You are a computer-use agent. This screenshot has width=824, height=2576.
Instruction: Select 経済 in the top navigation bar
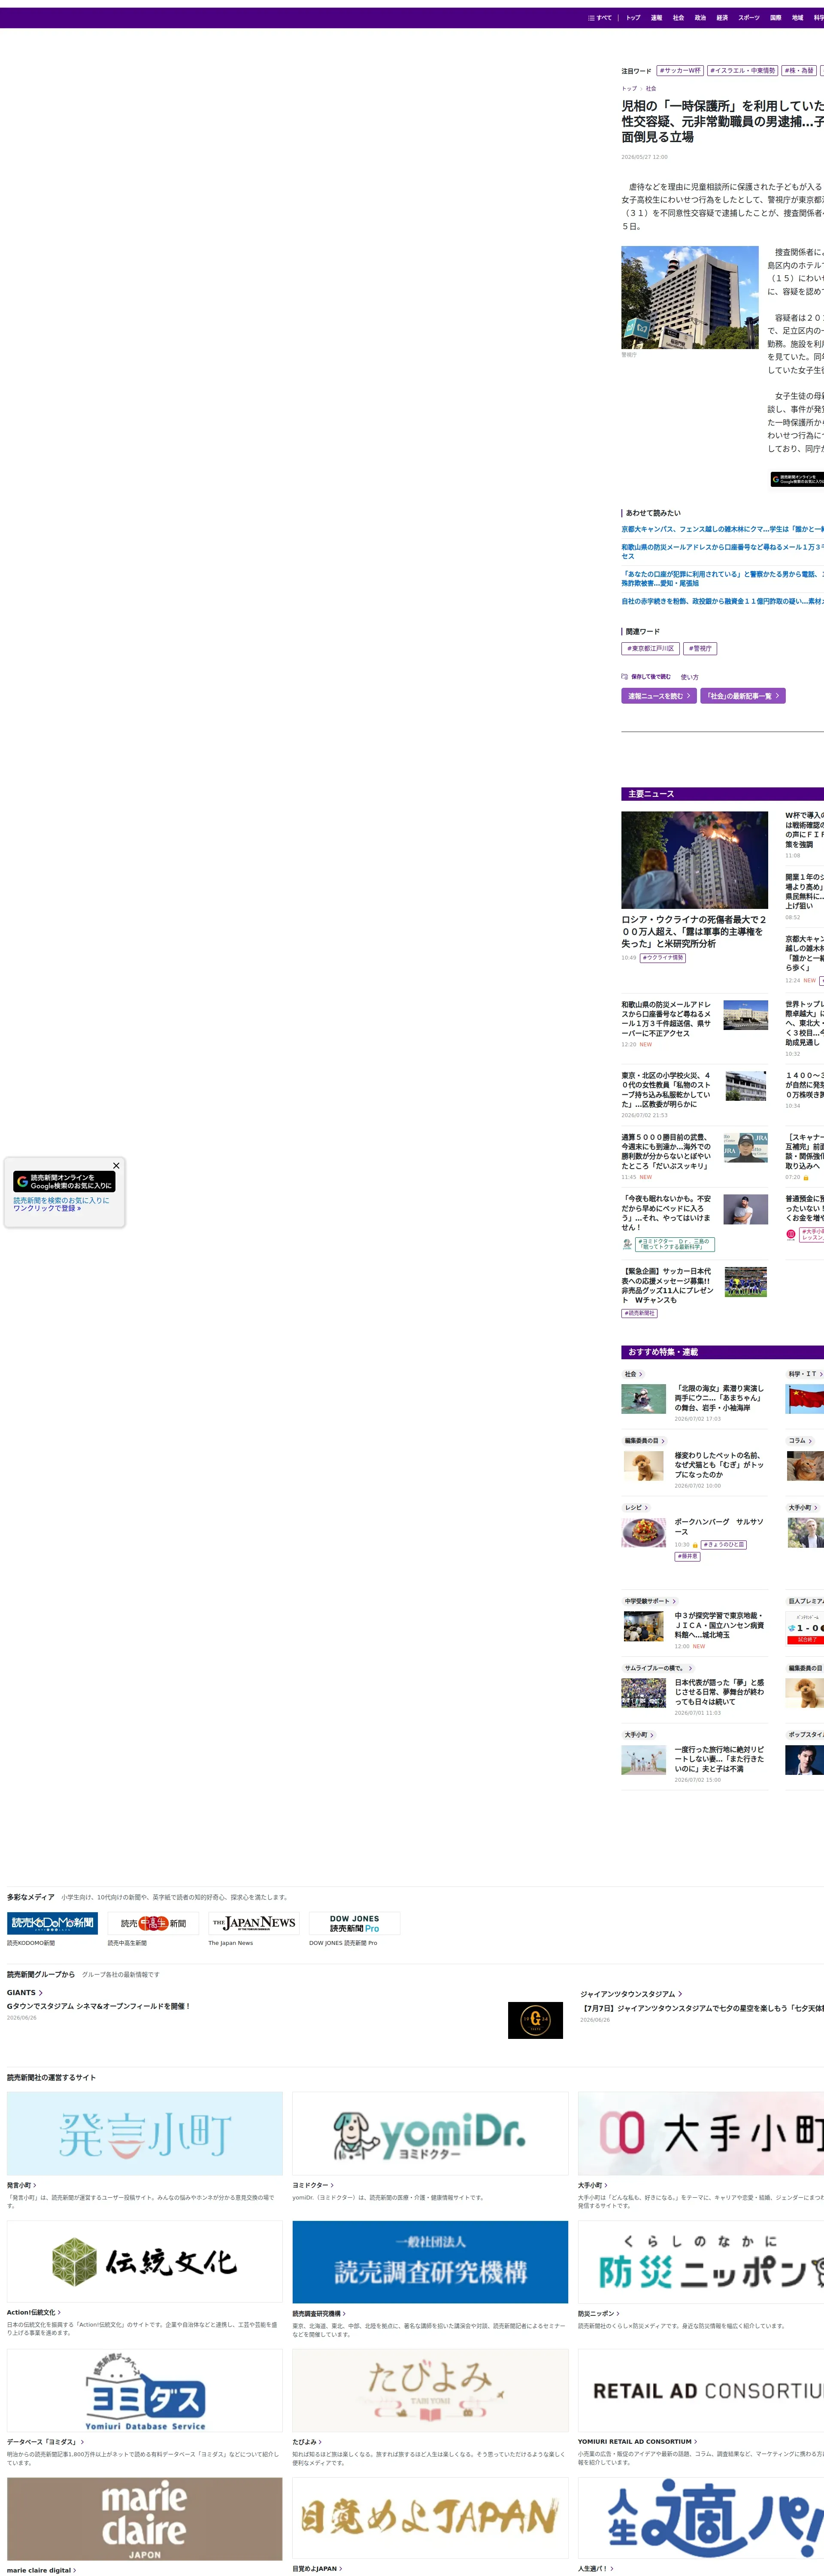722,18
